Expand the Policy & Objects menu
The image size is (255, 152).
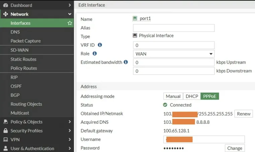[37, 122]
